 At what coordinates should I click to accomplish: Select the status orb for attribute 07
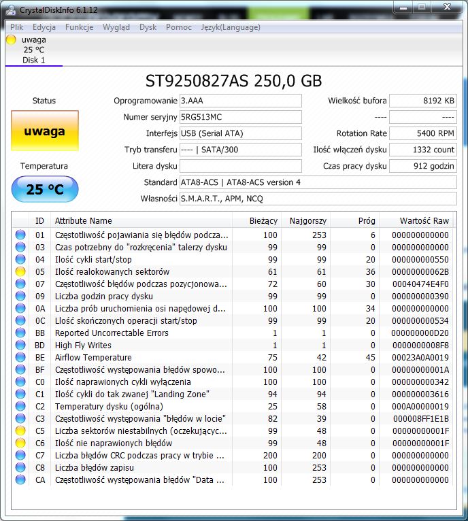click(20, 284)
